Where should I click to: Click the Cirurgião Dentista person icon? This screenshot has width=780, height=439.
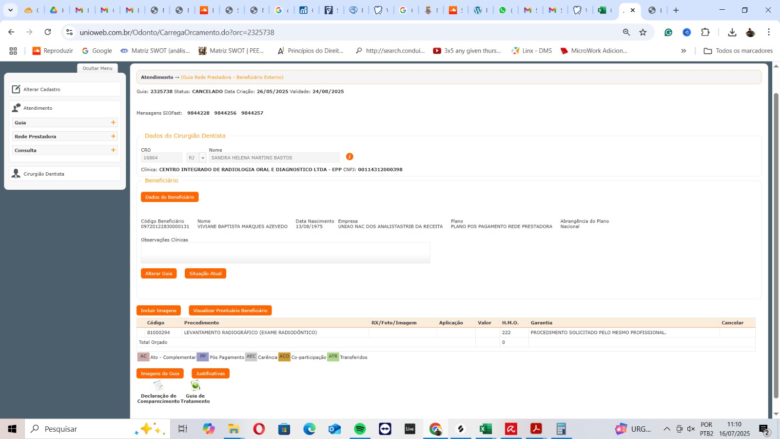point(16,174)
